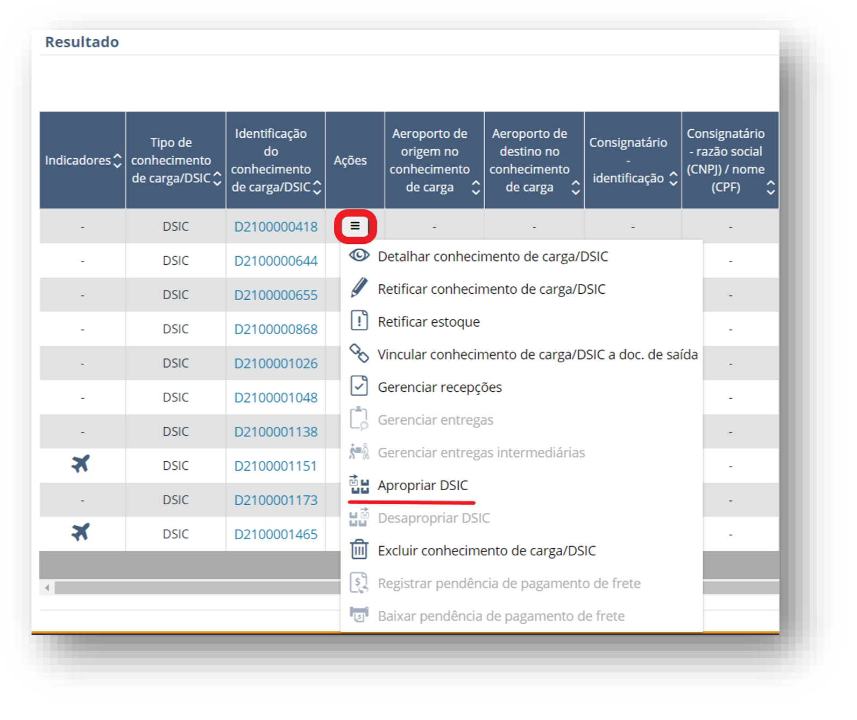Click the Desapropriar DSIC boxes icon

click(x=359, y=517)
